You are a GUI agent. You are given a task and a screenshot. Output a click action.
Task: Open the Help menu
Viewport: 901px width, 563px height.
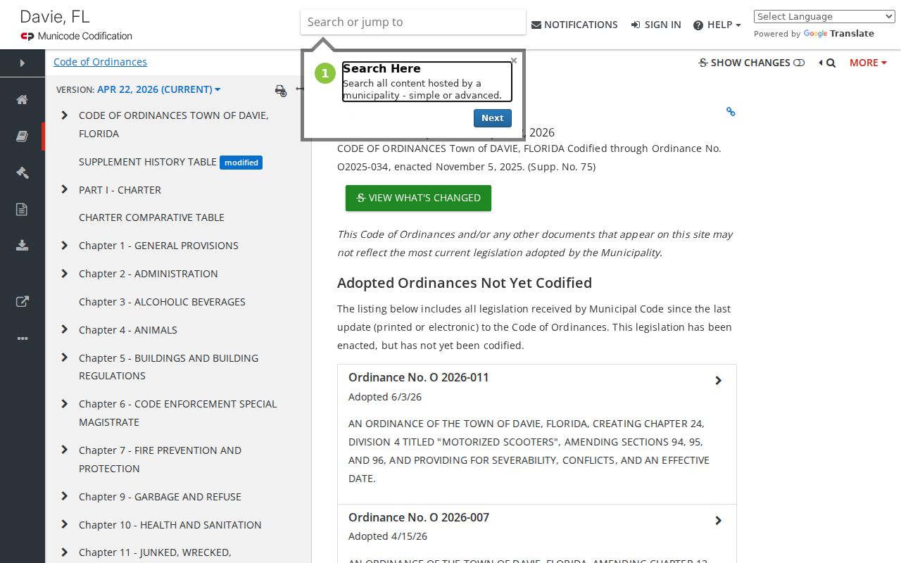coord(717,25)
